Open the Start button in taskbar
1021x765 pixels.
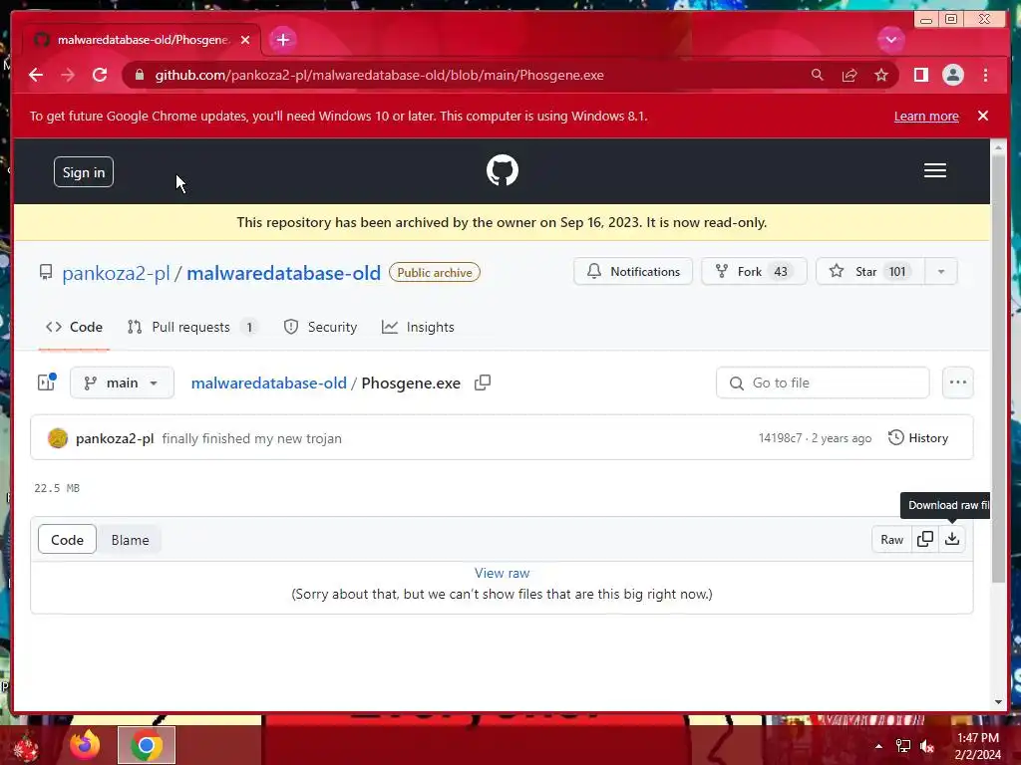click(25, 747)
